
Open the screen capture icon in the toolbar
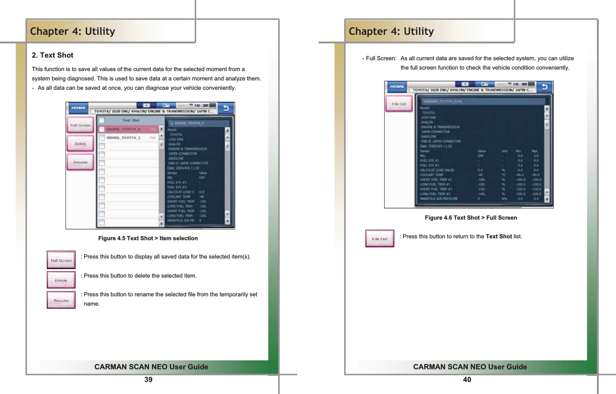166,105
